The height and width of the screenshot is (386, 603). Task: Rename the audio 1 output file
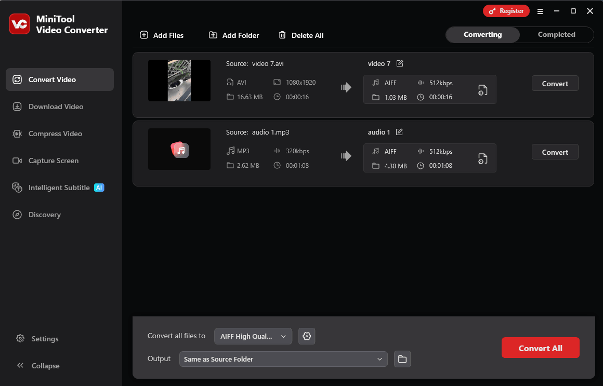[399, 132]
